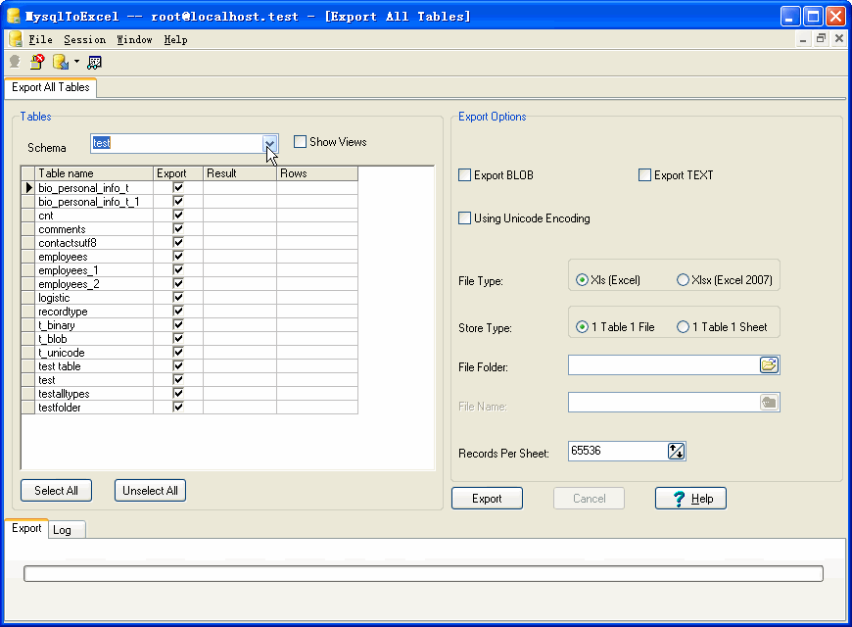The image size is (852, 627).
Task: Click the row indicator arrow for bio_personal_info_t
Action: (x=28, y=188)
